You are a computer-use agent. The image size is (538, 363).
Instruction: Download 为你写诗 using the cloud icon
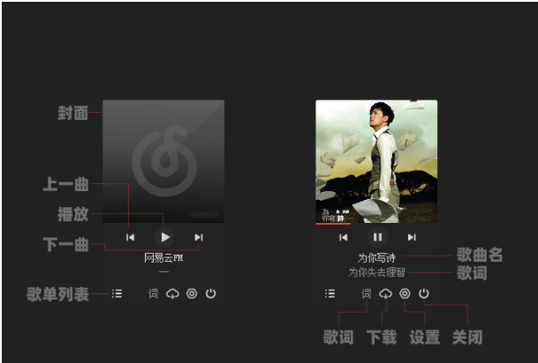click(386, 293)
